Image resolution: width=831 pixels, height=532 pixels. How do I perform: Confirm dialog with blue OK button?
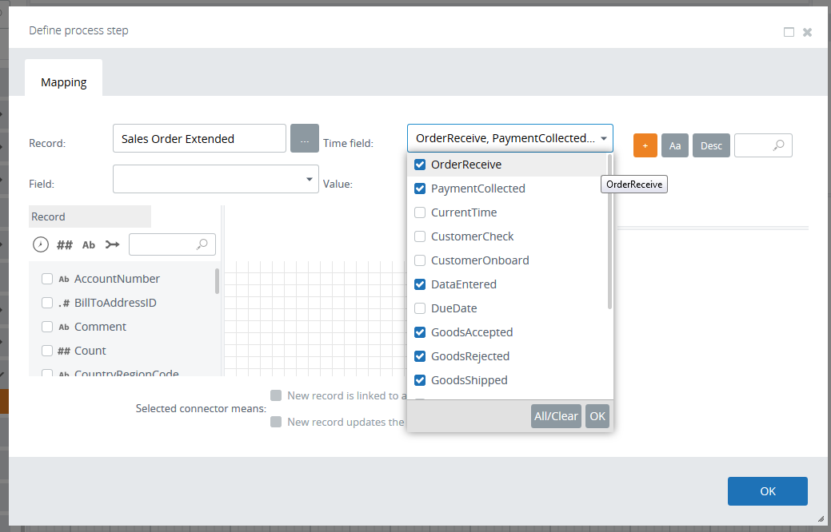pos(767,491)
